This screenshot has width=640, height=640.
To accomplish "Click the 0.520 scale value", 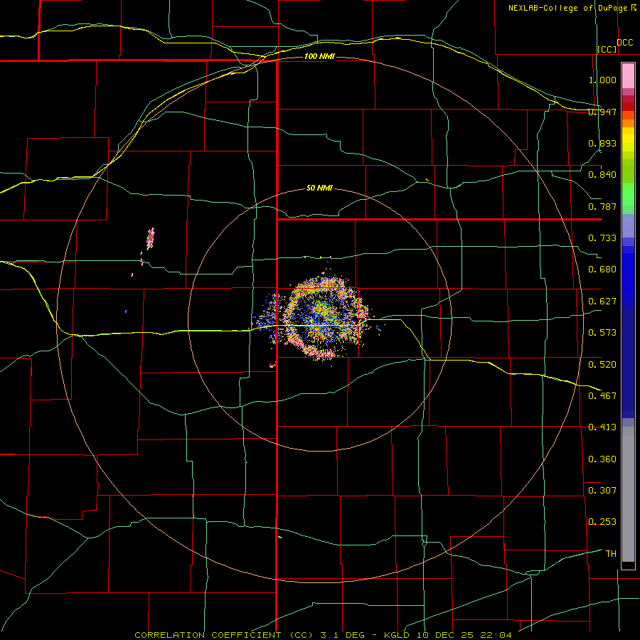I will (602, 364).
